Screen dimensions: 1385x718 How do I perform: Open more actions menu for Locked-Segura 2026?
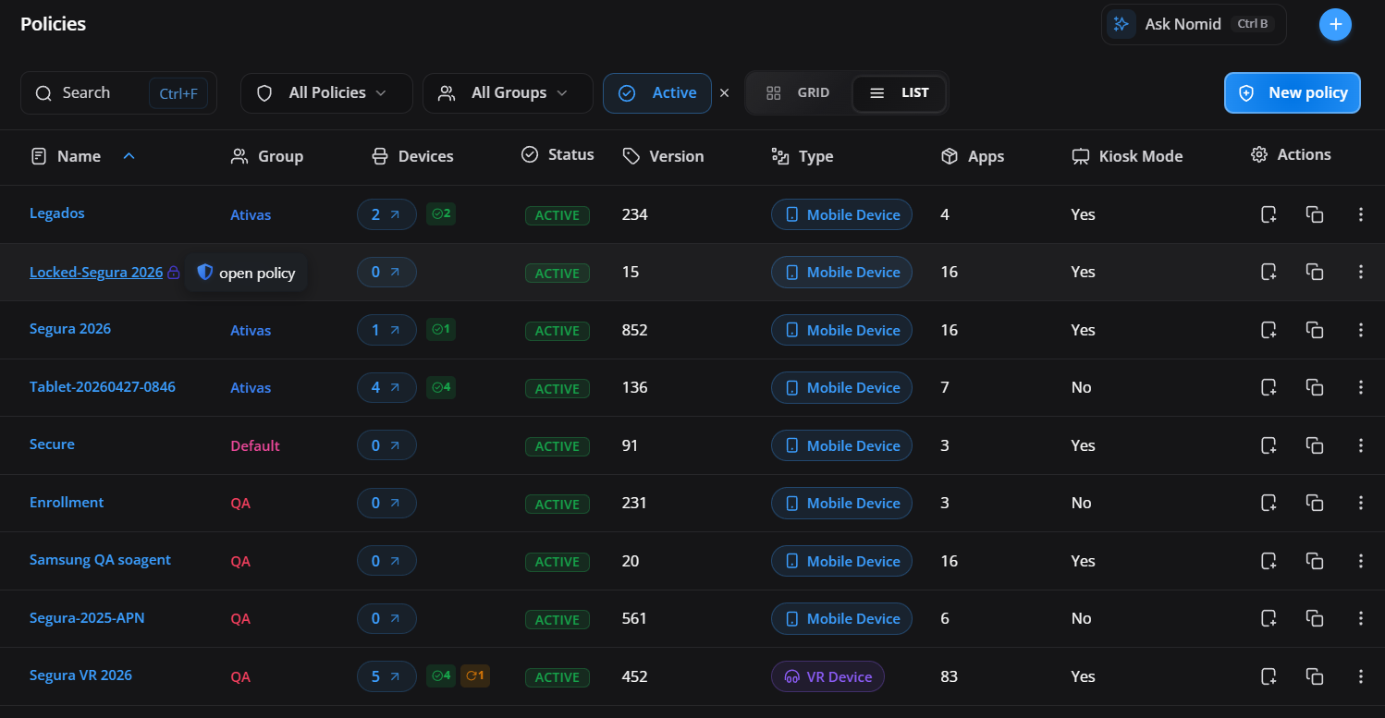pos(1360,272)
